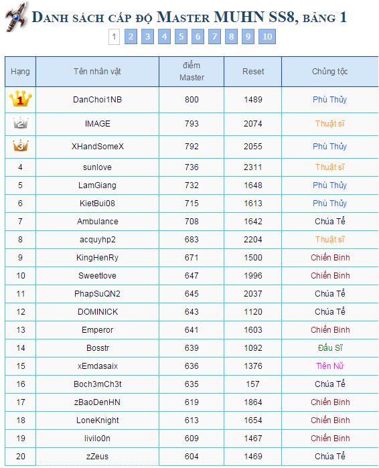
Task: Select page 7 in pagination
Action: [214, 36]
